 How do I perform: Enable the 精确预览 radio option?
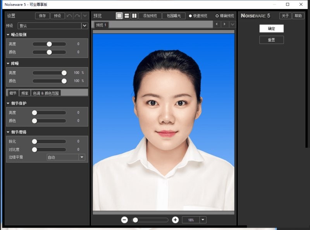pos(217,16)
